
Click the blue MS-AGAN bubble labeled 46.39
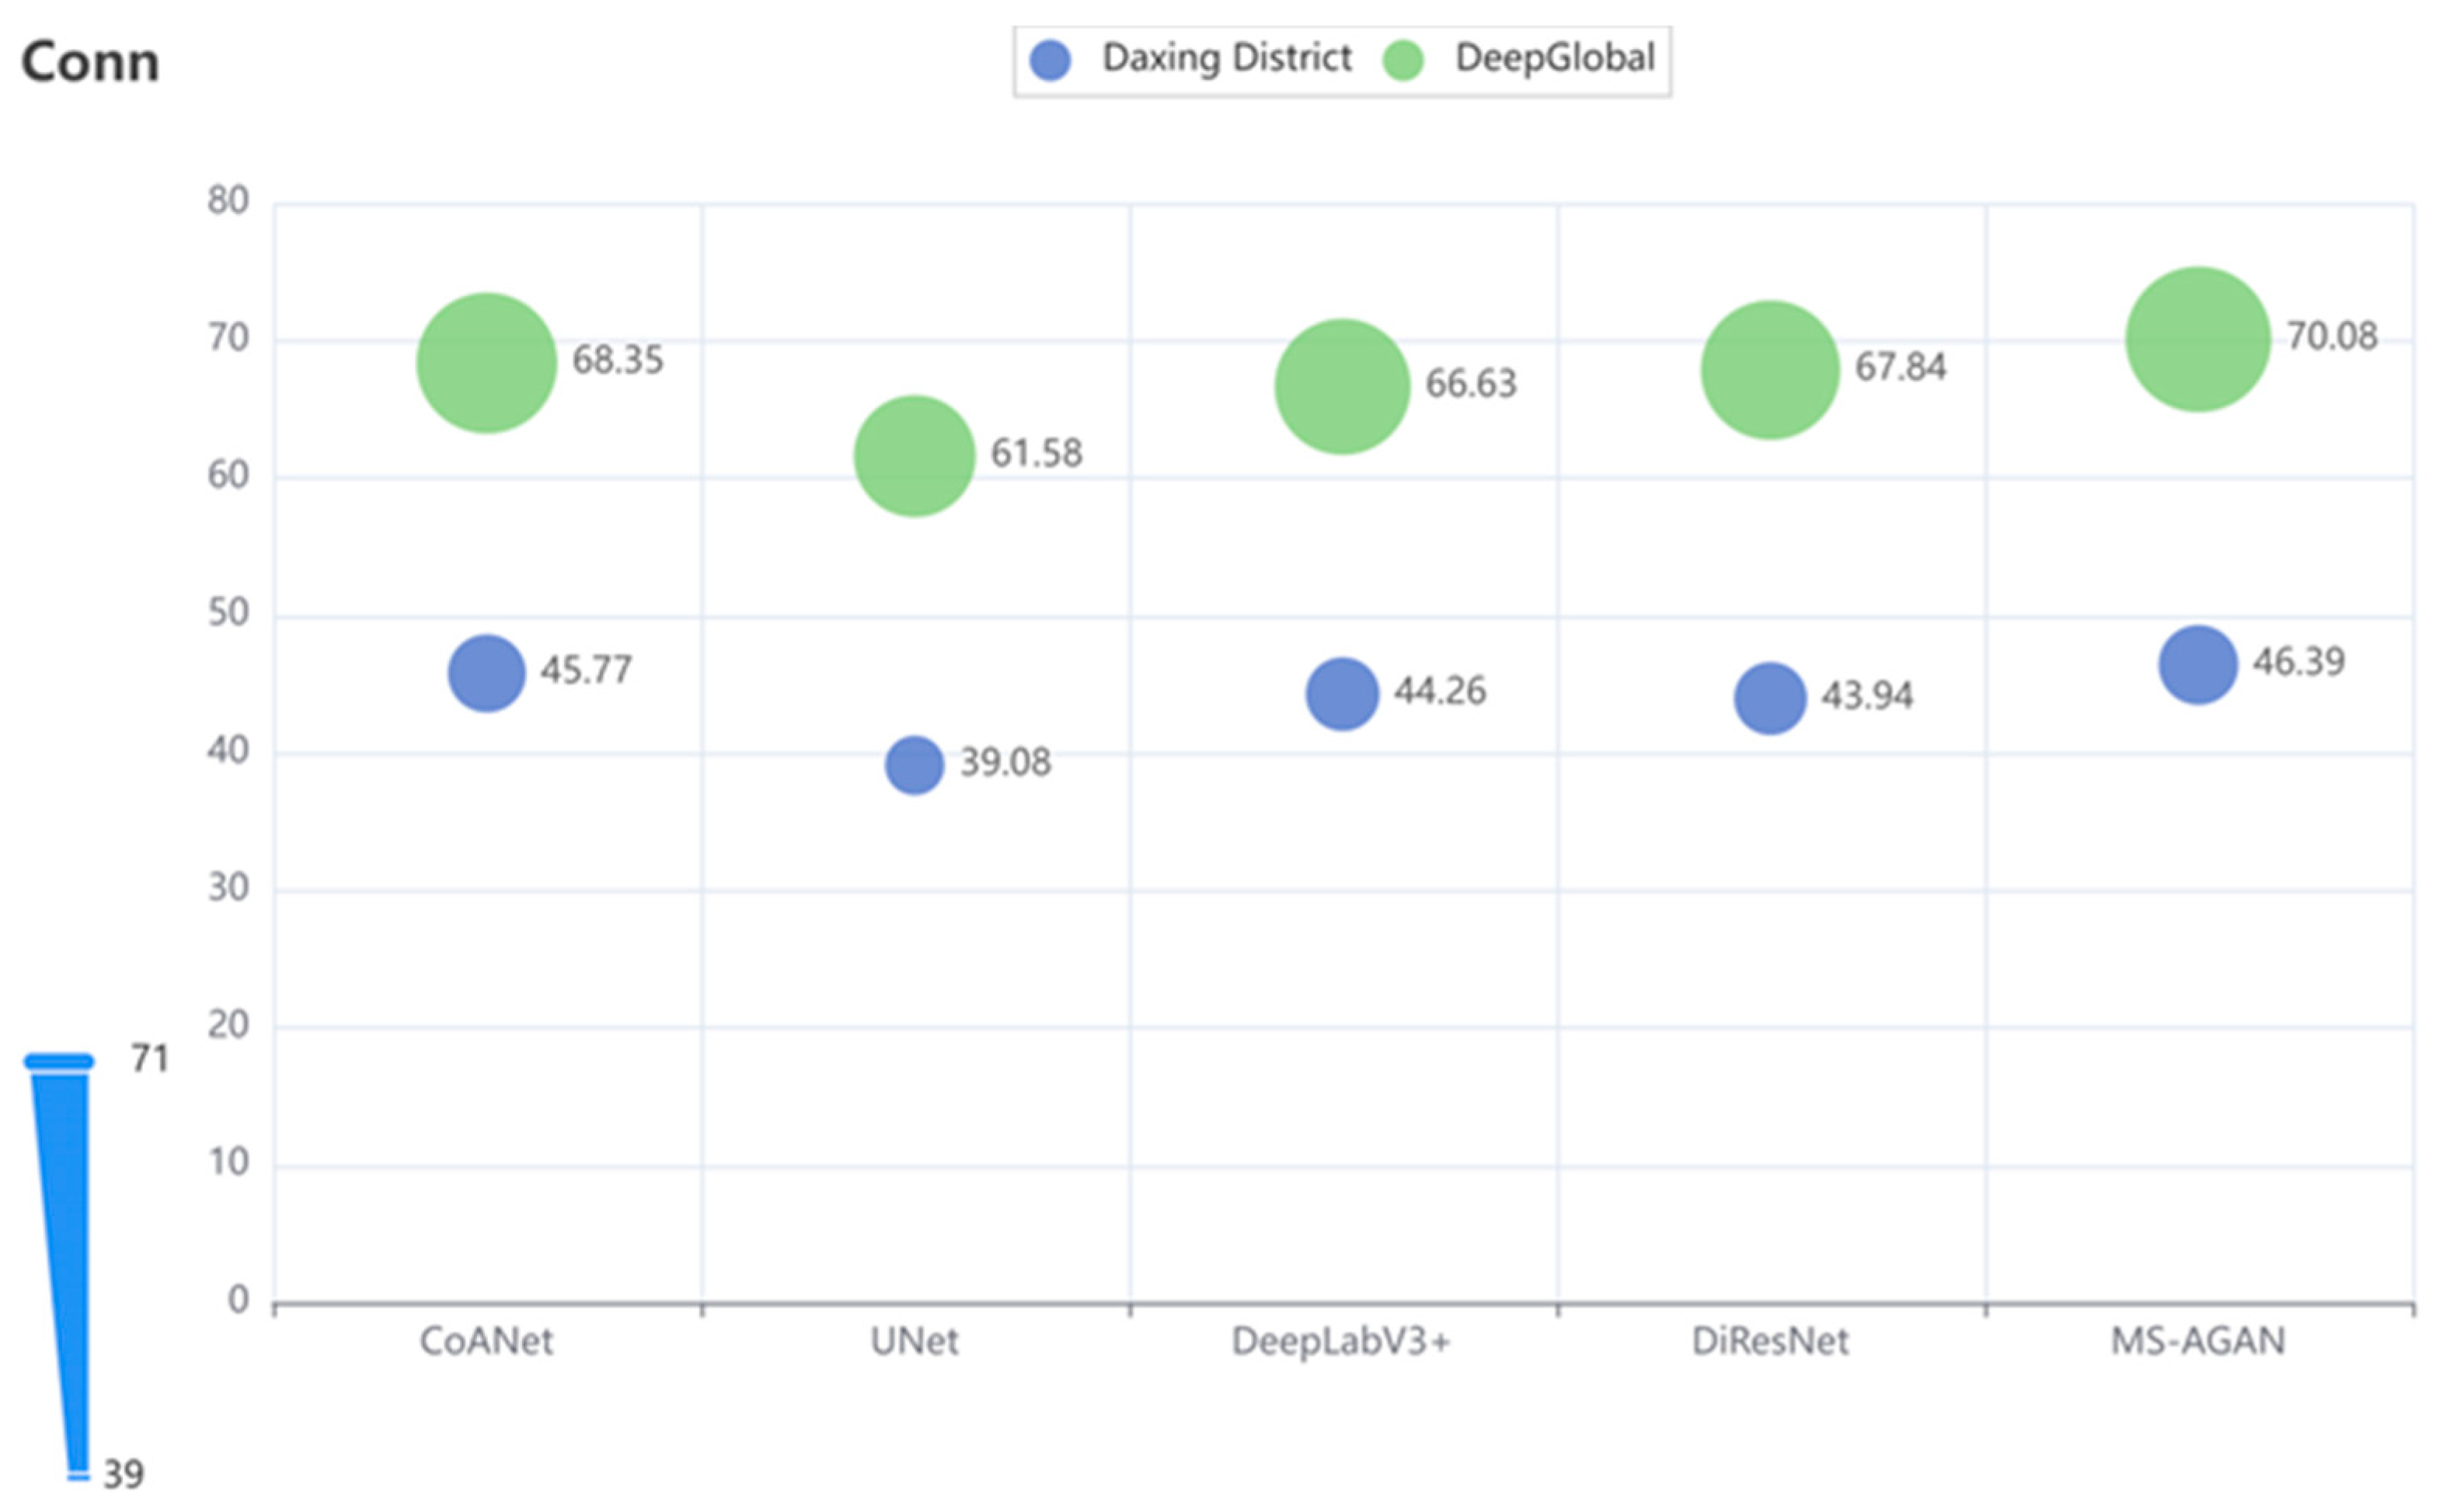point(2197,665)
